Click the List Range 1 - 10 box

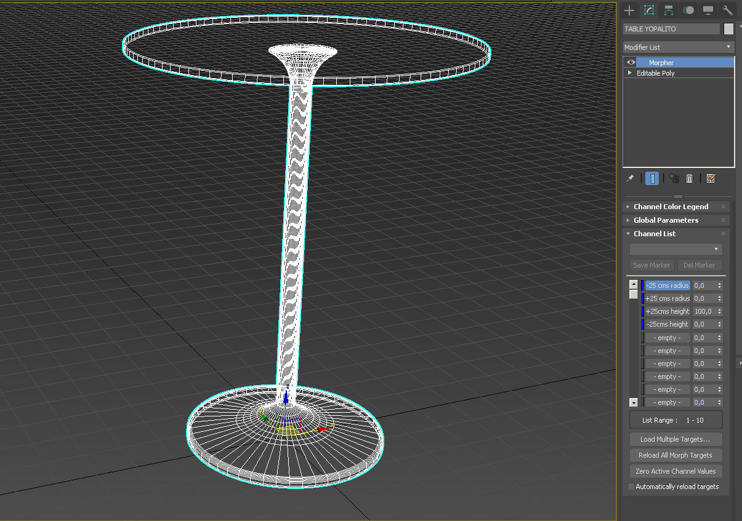pos(675,420)
